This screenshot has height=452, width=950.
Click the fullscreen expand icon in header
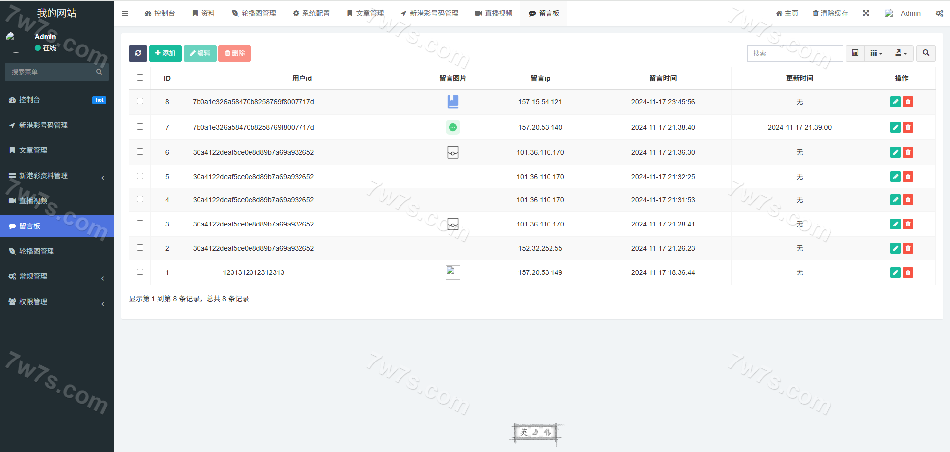pyautogui.click(x=866, y=13)
